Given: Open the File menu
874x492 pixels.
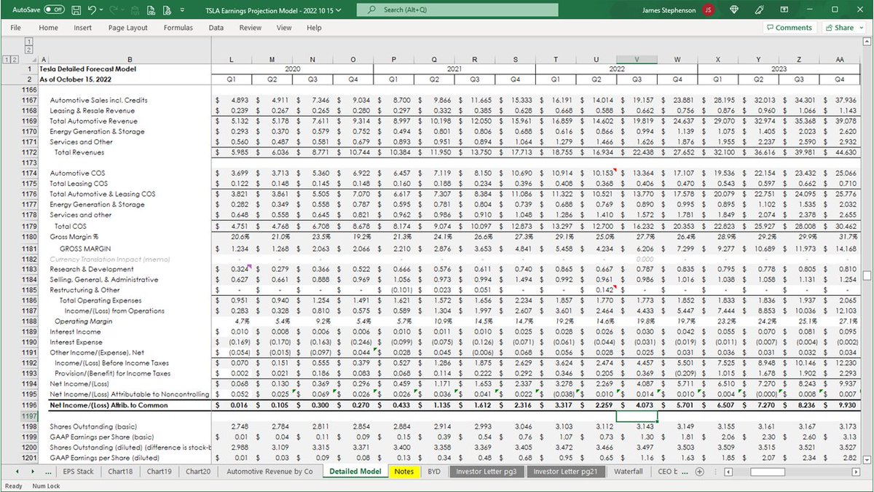Looking at the screenshot, I should [x=15, y=28].
